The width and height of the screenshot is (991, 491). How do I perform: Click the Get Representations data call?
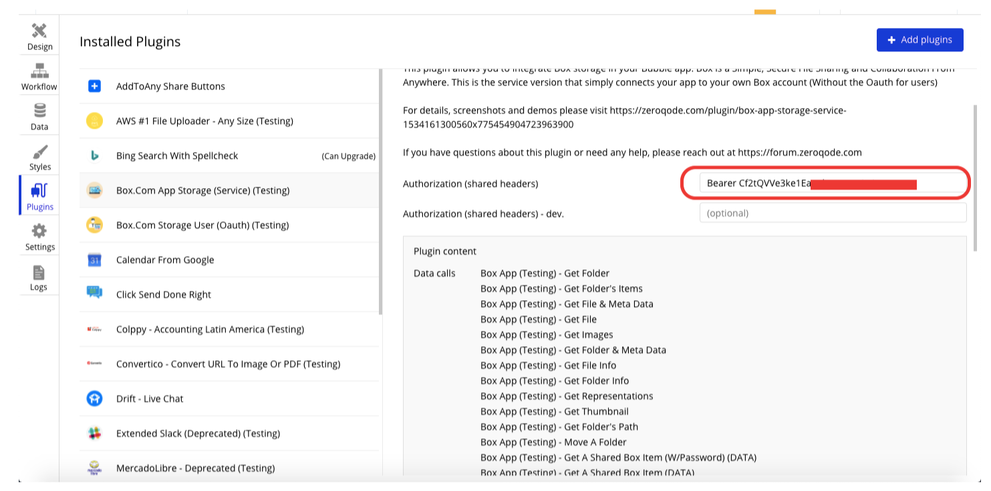567,396
